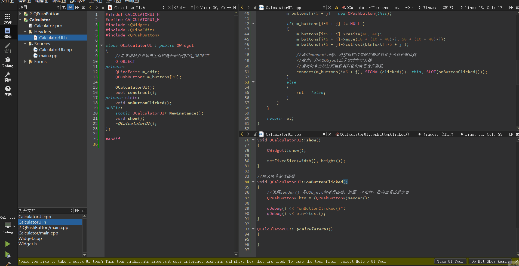Open CalculatorUI.h file selector dropdown
Viewport: 519px width, 266px height.
point(139,8)
